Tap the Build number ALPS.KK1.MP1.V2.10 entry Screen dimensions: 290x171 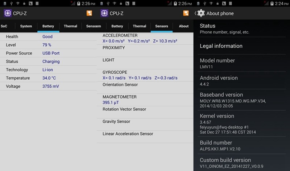click(241, 146)
